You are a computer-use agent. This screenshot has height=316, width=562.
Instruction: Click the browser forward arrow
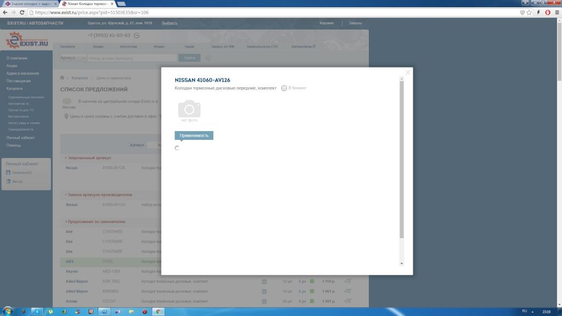click(13, 12)
